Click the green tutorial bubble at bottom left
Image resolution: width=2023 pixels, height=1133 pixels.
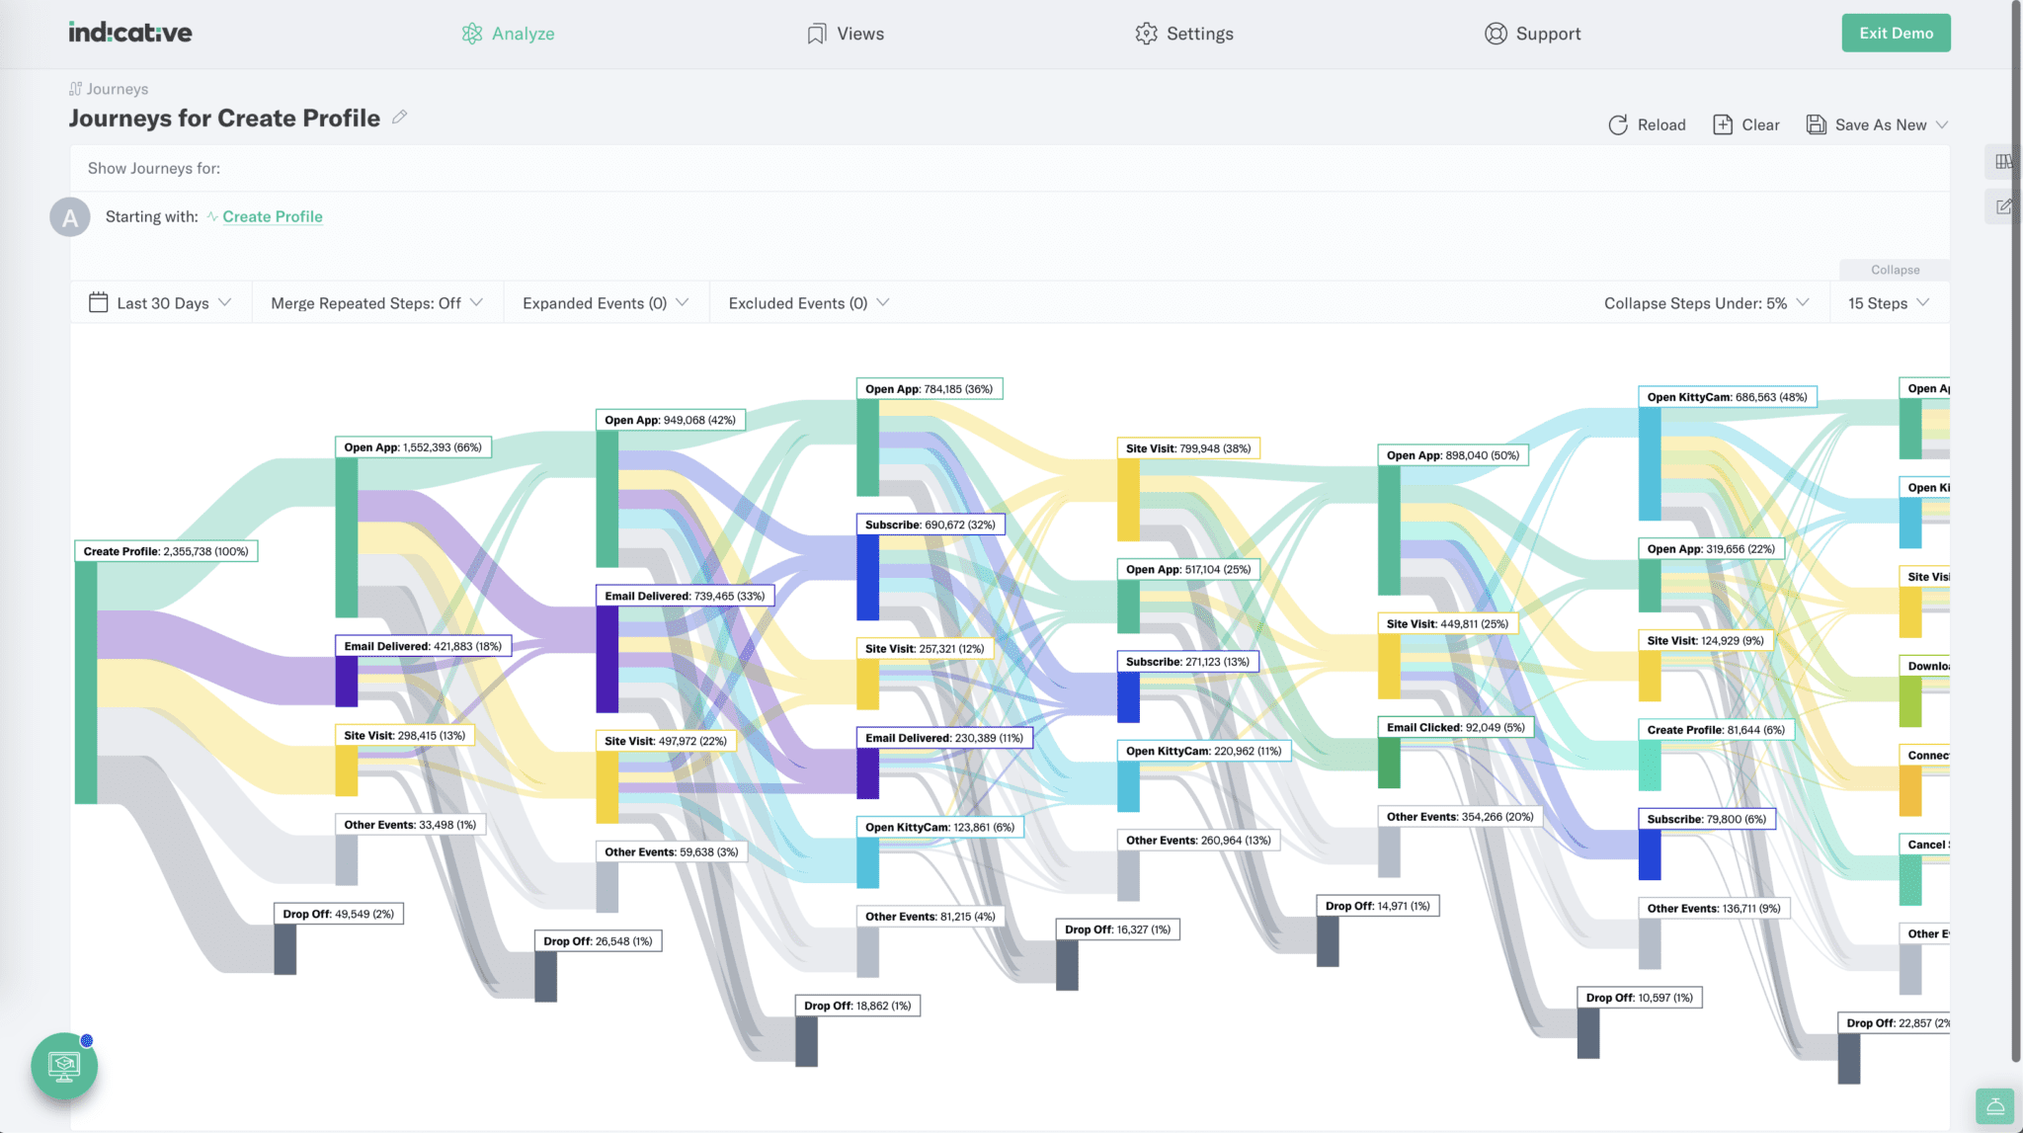(63, 1066)
